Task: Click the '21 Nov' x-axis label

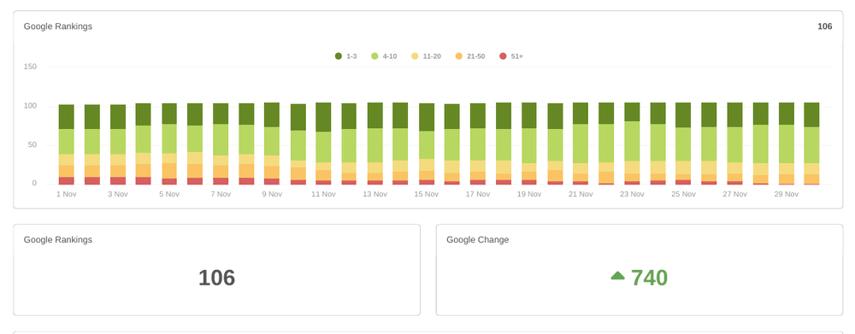Action: click(x=581, y=195)
